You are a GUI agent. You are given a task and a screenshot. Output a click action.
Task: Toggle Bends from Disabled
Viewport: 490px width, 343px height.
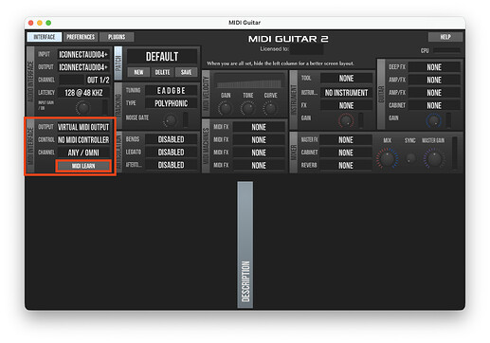(x=171, y=139)
